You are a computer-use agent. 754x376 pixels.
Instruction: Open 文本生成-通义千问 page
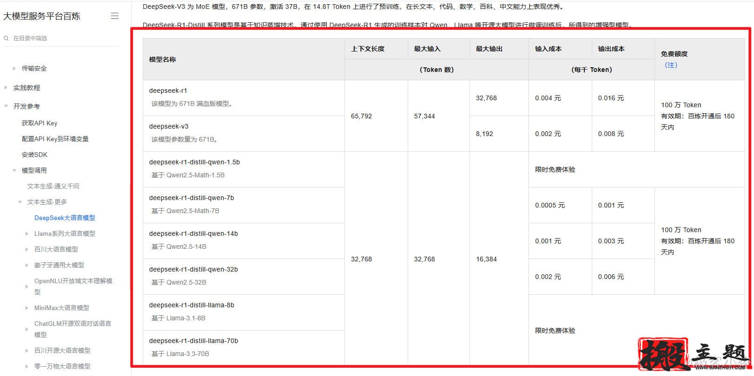(53, 186)
